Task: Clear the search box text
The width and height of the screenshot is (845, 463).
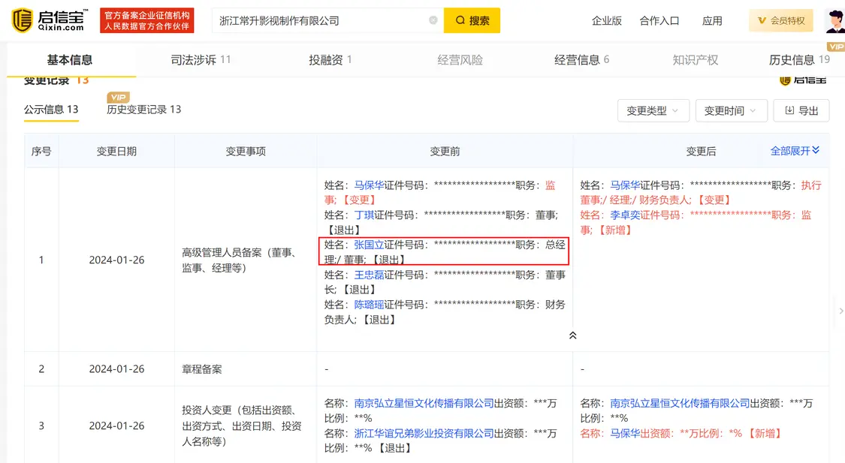Action: tap(433, 20)
